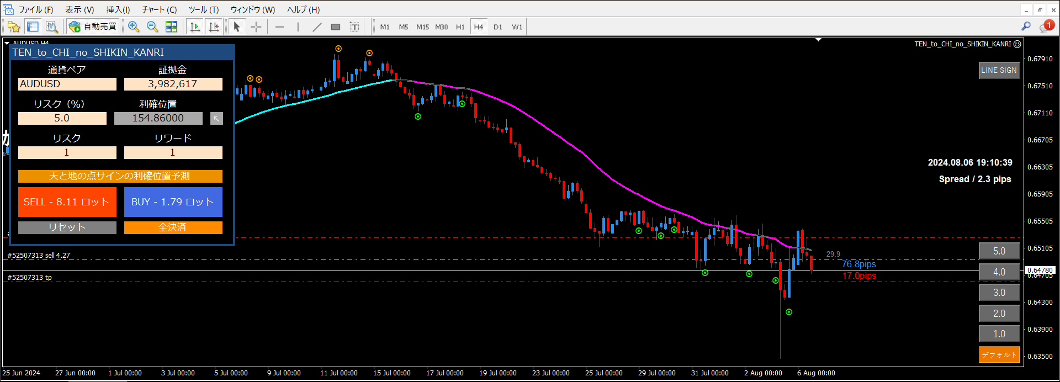Image resolution: width=1060 pixels, height=382 pixels.
Task: Click the リセット button
Action: tap(67, 227)
